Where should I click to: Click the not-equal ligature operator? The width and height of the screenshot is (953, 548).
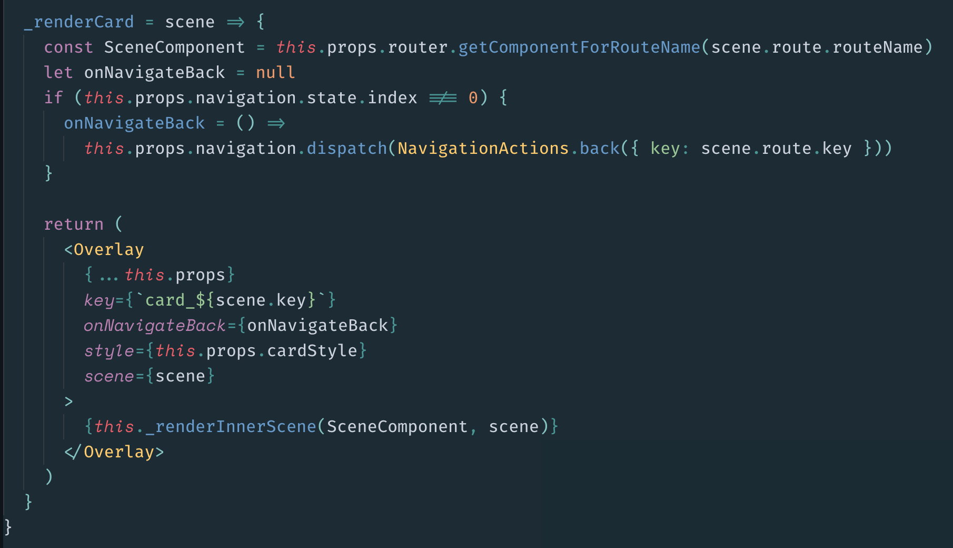click(443, 98)
